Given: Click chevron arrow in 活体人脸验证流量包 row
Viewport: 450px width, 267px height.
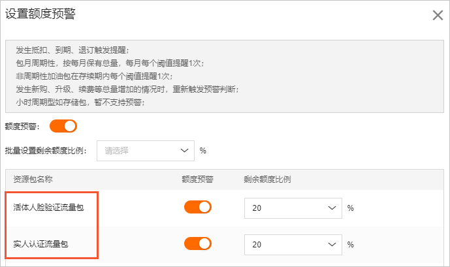Looking at the screenshot, I should 332,208.
